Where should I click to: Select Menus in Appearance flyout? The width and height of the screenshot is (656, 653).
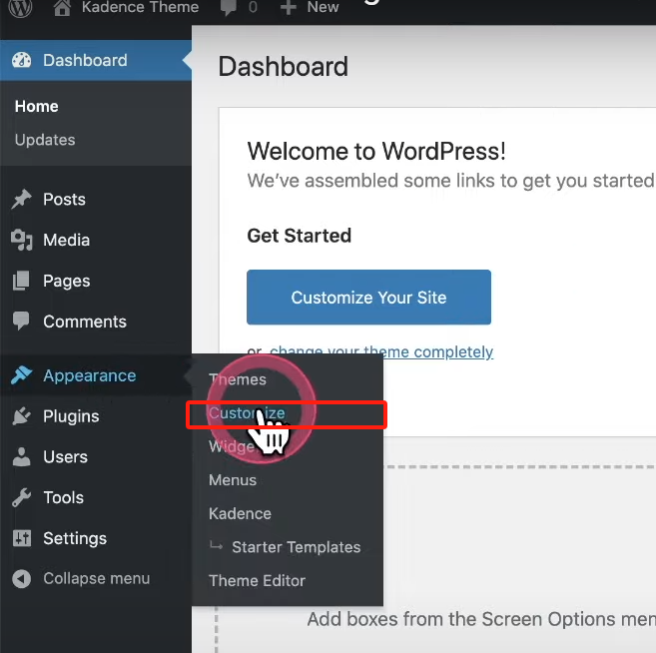coord(233,480)
